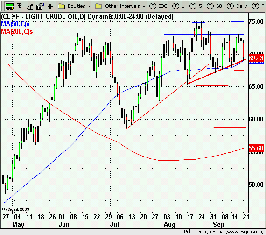
Task: Select the IDC symbol button
Action: [158, 6]
